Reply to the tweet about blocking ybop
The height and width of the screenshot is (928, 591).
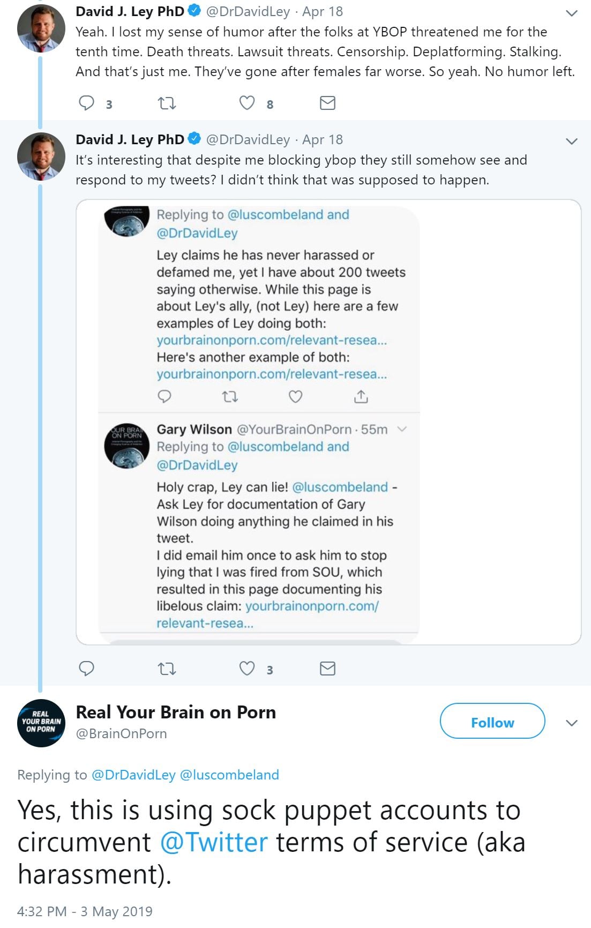tap(87, 669)
